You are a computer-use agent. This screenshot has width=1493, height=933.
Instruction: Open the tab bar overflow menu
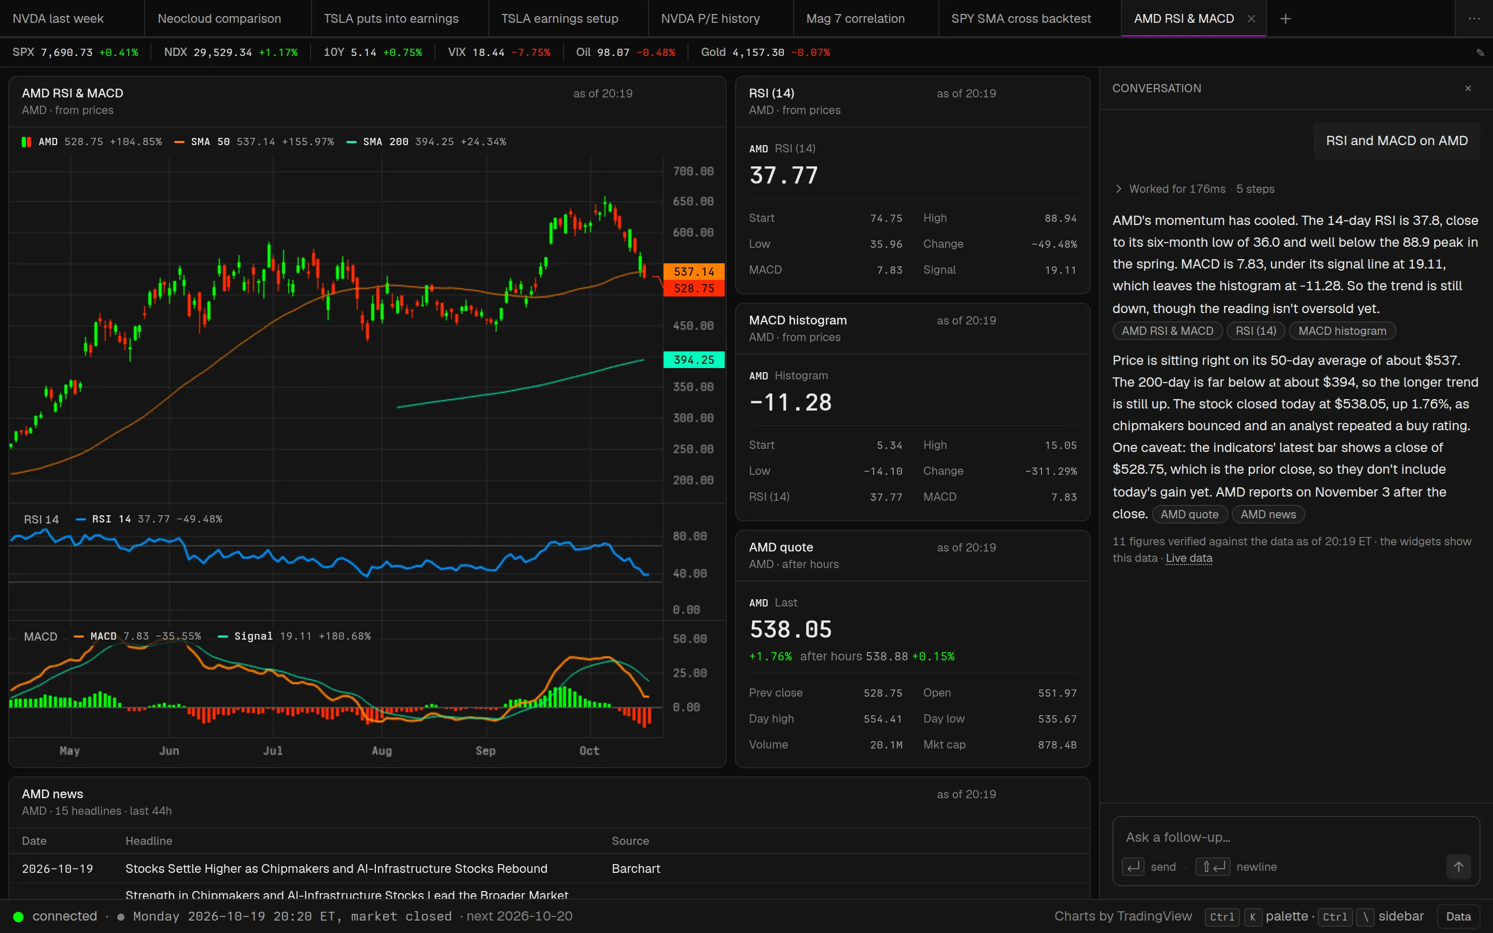1474,19
